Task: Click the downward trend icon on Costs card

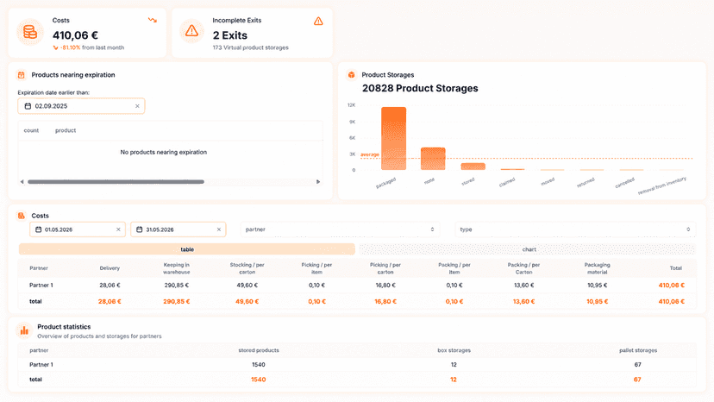Action: tap(153, 20)
